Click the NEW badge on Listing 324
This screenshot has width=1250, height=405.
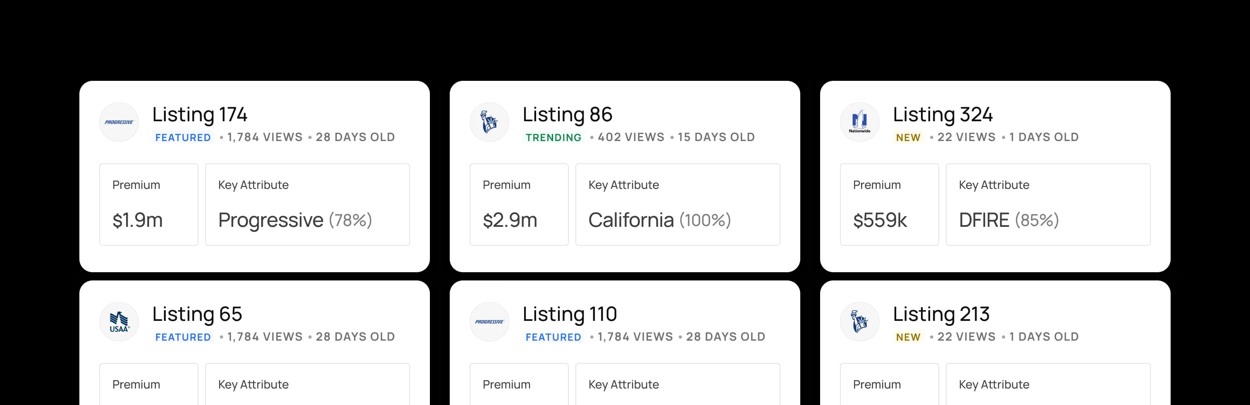tap(908, 137)
